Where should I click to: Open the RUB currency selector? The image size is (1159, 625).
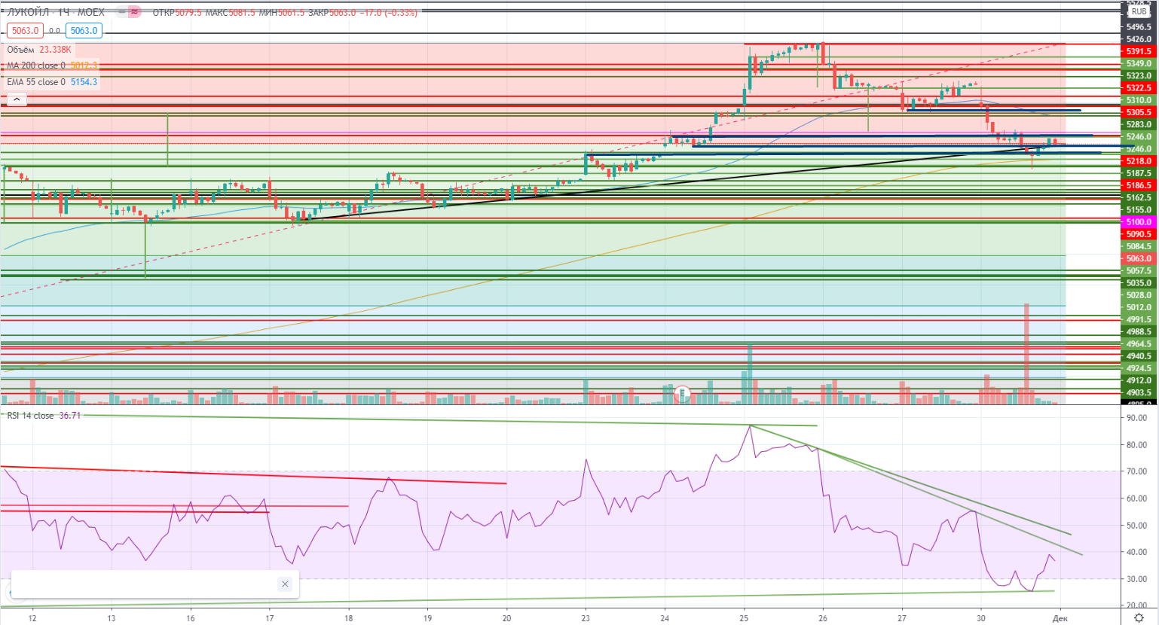point(1139,12)
